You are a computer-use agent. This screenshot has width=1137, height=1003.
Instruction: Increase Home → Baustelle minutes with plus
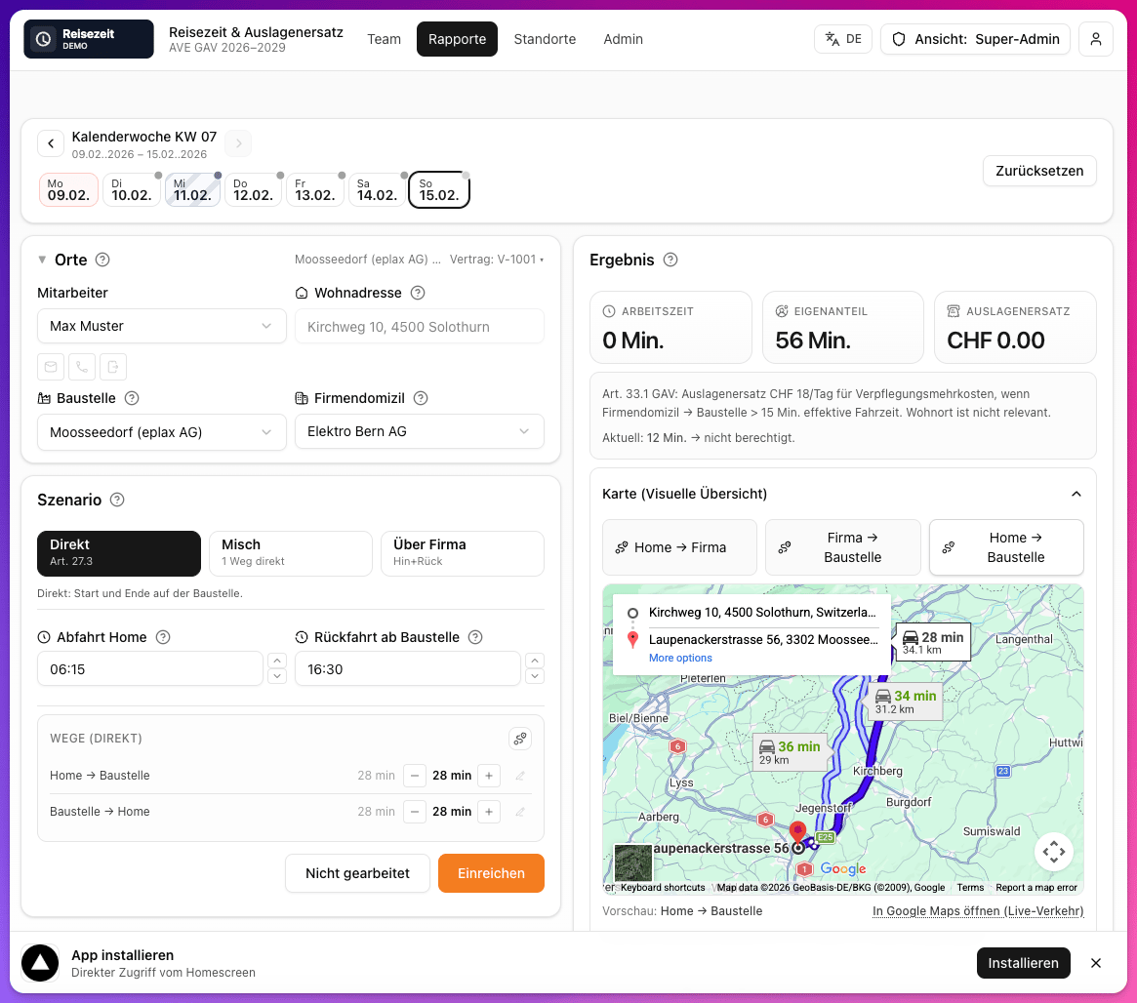(489, 776)
